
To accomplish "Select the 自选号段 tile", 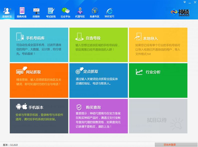I will [x=98, y=45].
